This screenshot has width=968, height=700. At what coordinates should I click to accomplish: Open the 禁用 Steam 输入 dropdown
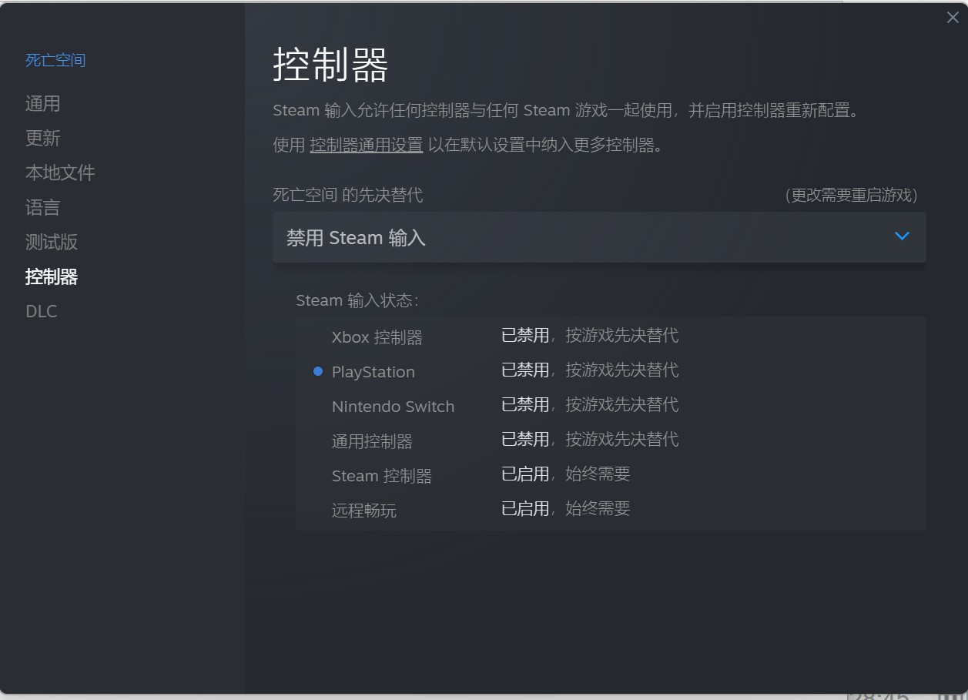599,237
